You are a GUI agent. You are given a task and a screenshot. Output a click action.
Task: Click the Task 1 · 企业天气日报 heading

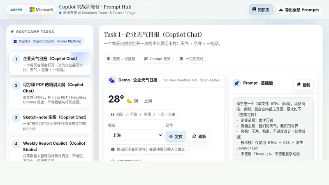point(153,35)
